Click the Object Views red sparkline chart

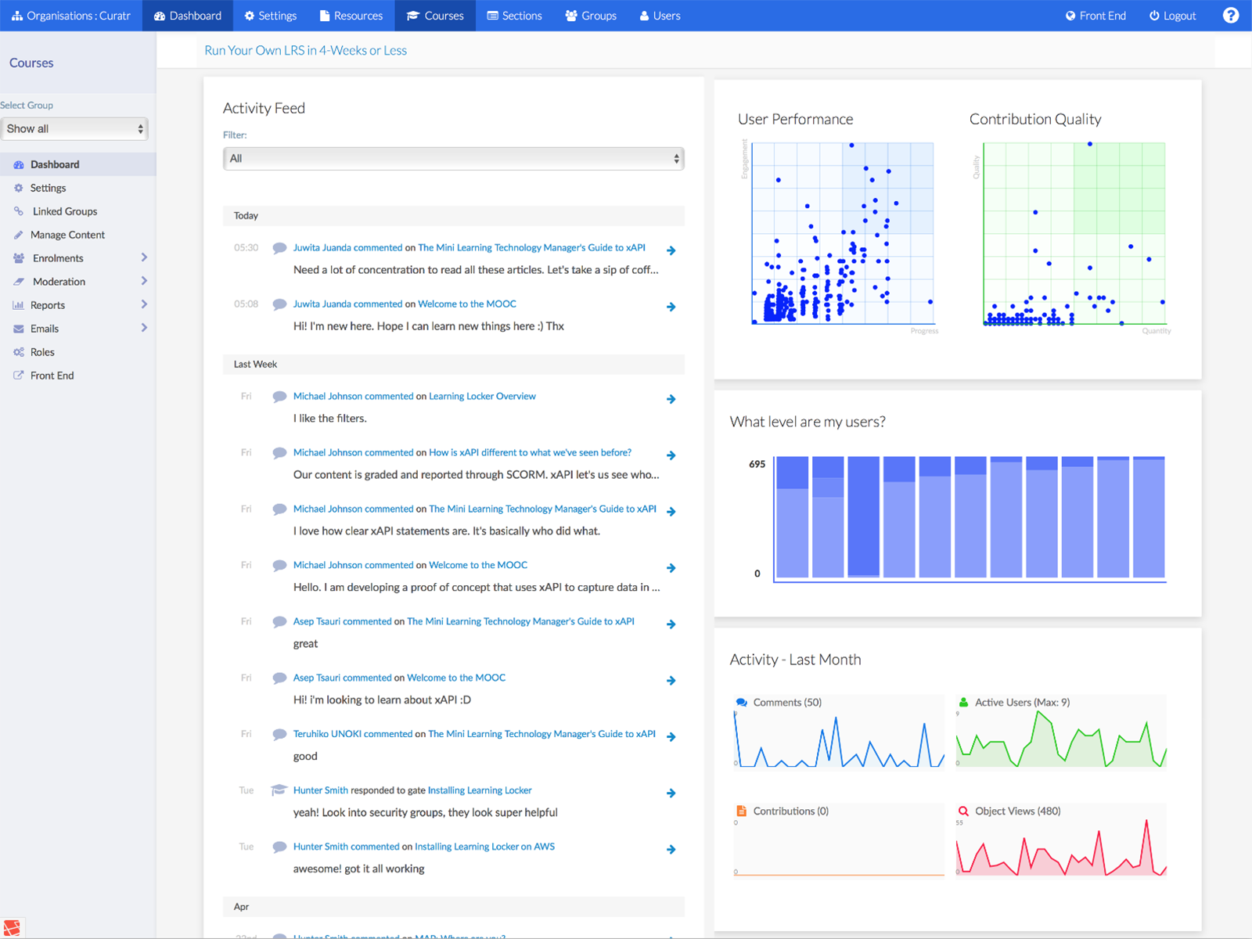pos(1061,847)
